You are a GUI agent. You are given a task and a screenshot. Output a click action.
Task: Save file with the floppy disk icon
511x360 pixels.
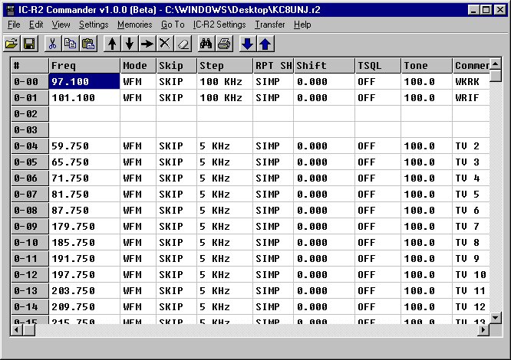coord(29,44)
